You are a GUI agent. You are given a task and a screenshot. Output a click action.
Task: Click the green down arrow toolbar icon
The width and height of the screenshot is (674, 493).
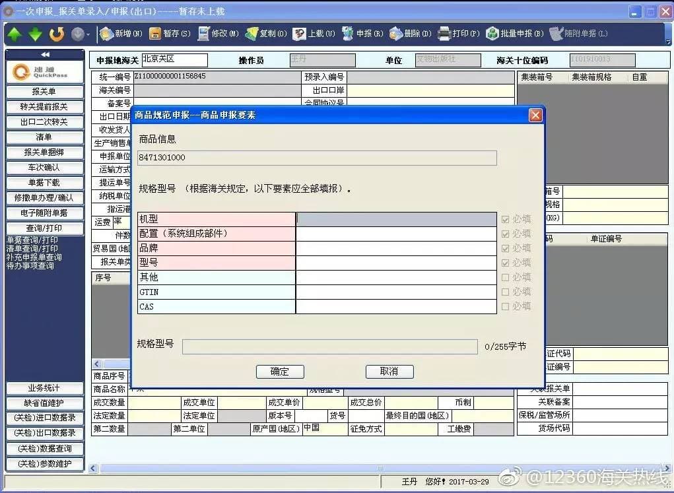coord(36,34)
